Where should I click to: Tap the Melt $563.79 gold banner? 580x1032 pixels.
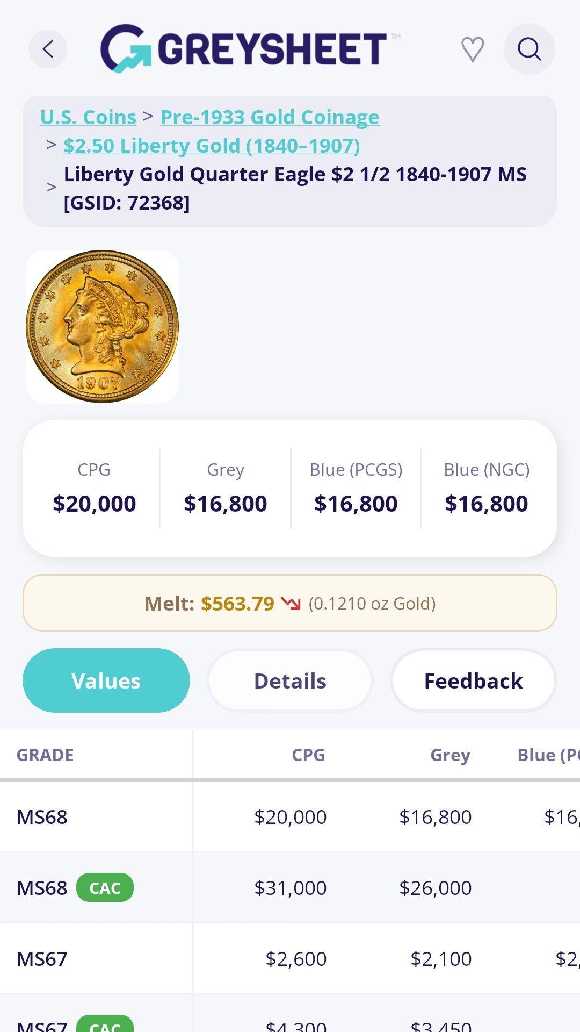point(290,603)
